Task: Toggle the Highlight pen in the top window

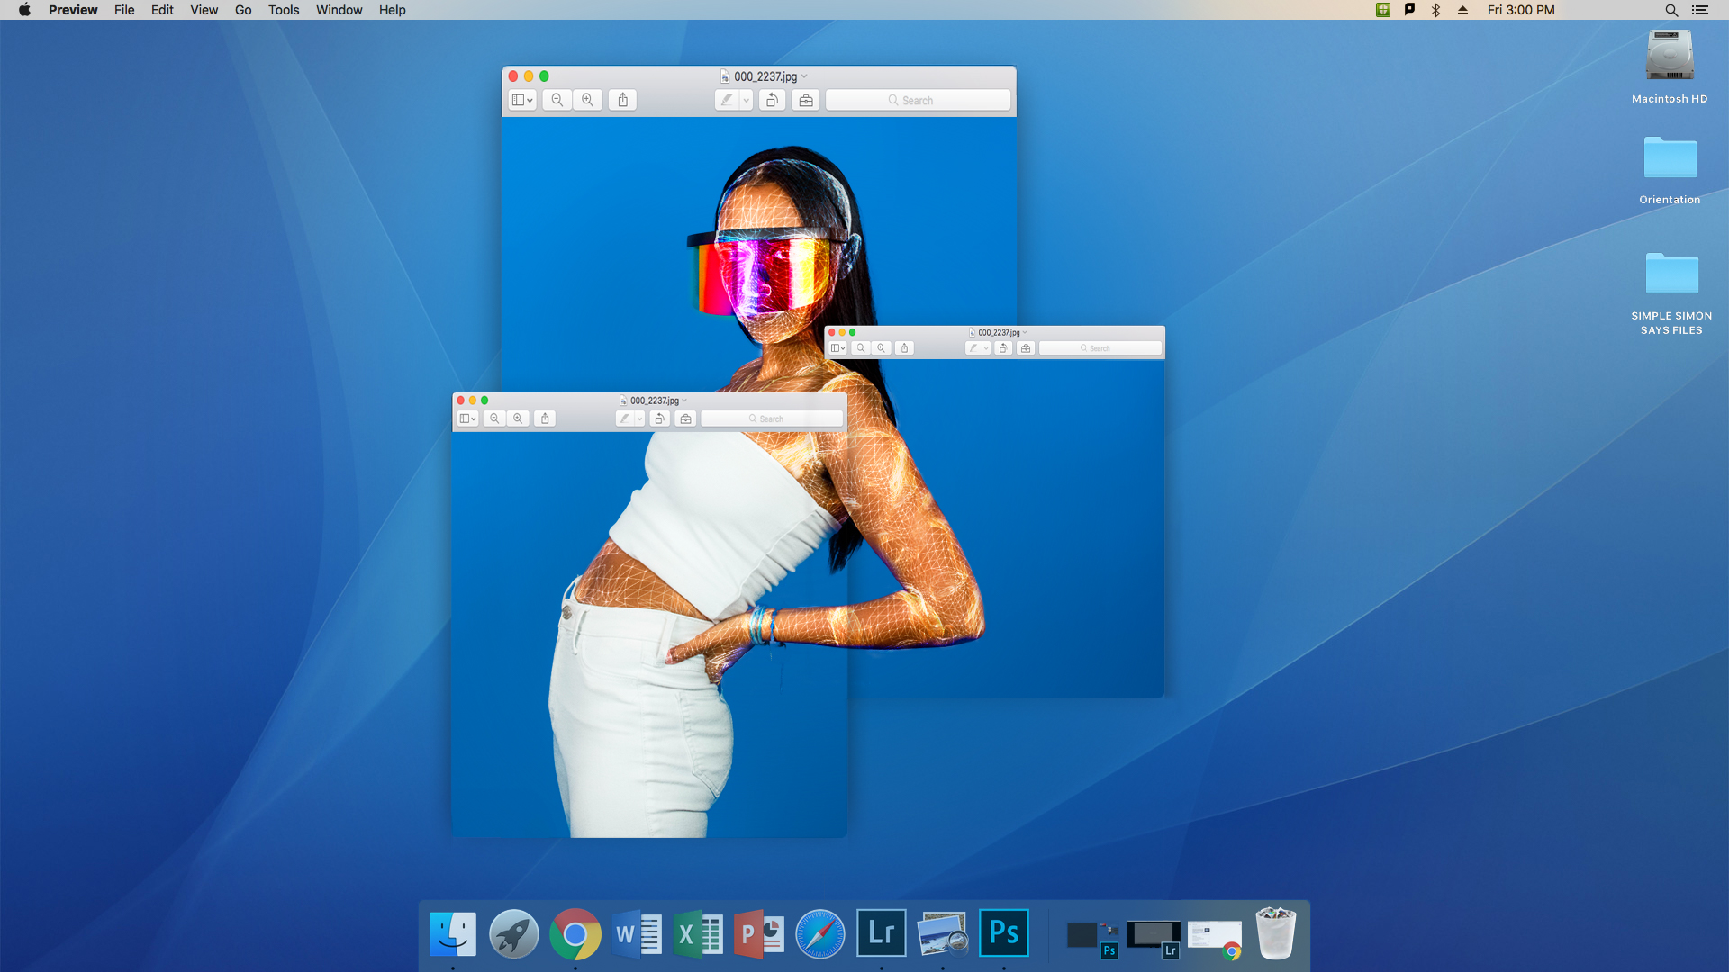Action: pyautogui.click(x=727, y=100)
